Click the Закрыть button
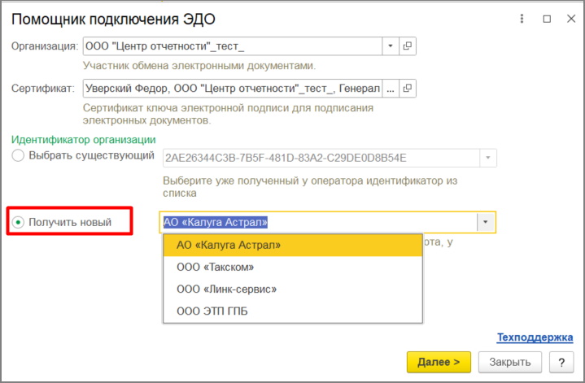Viewport: 585px width, 383px height. coord(509,362)
